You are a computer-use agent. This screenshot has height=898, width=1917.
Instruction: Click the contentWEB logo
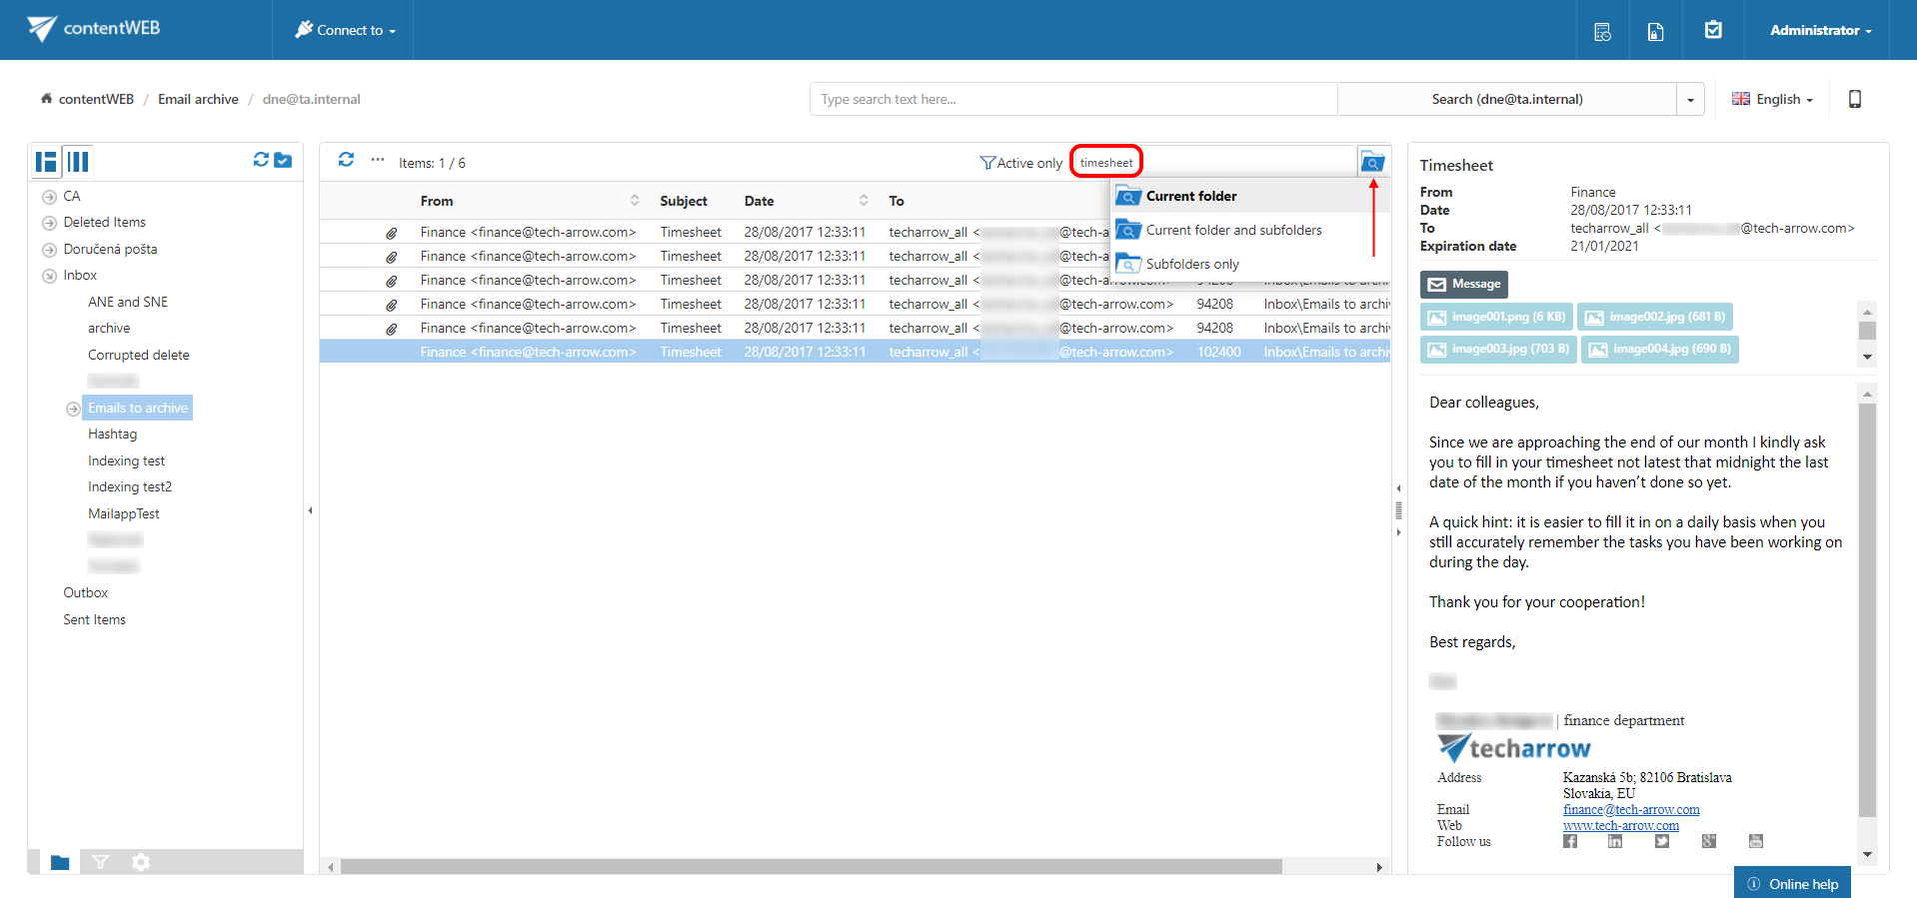93,28
